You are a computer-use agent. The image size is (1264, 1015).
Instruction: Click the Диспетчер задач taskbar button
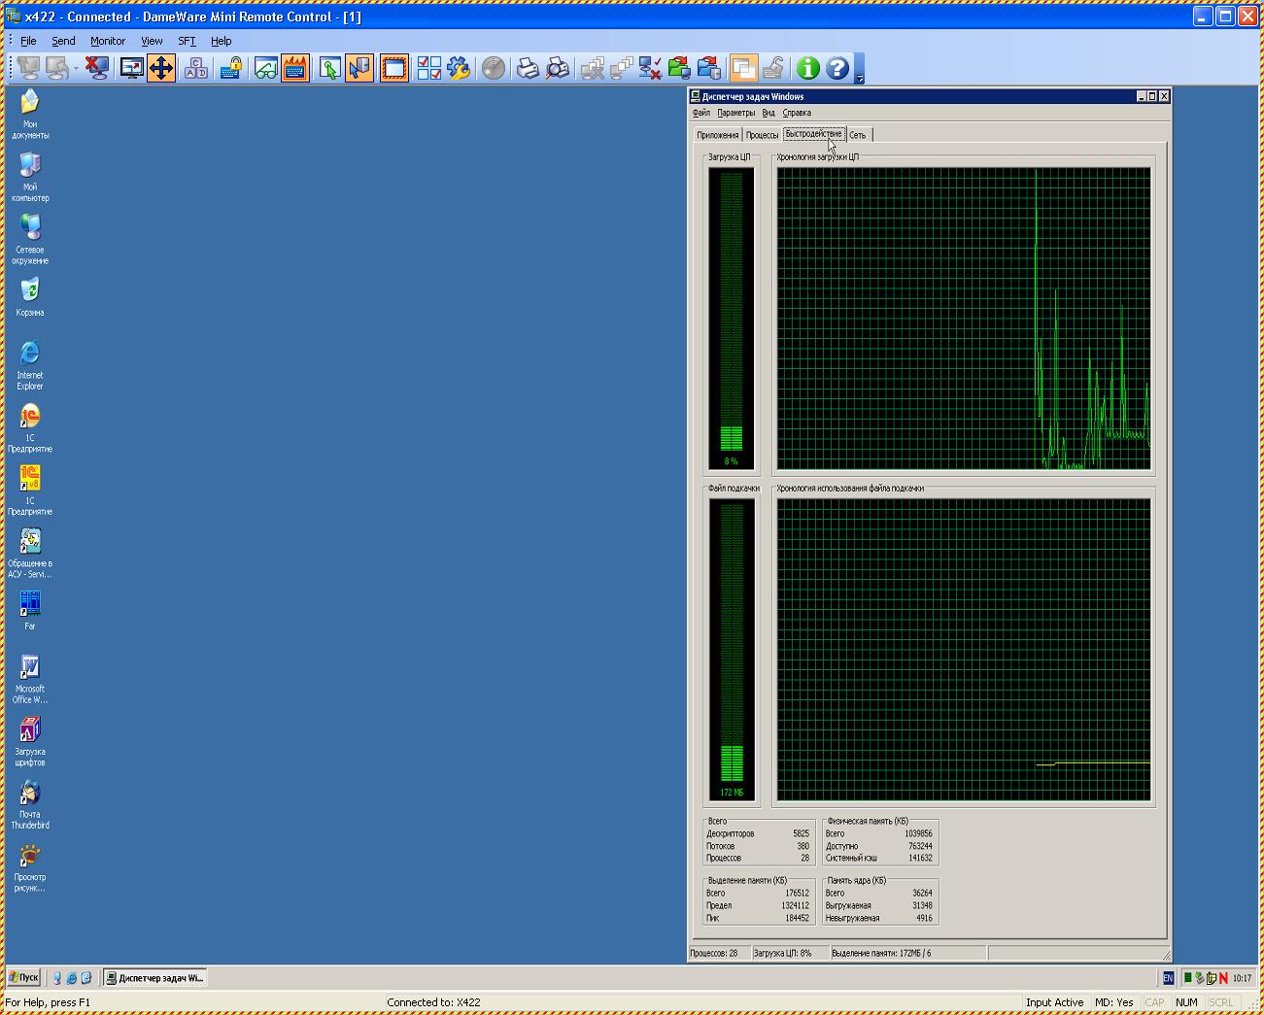click(155, 978)
